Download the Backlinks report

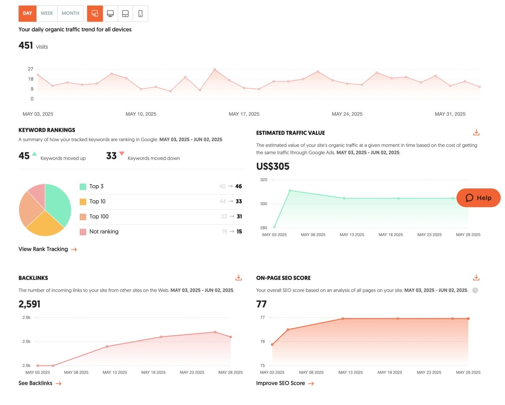[238, 277]
